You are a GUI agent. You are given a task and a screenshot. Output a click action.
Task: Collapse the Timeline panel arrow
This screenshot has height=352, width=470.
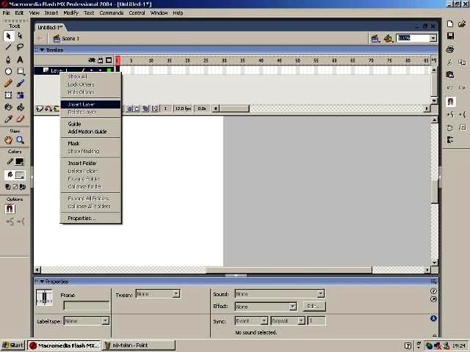click(x=42, y=50)
